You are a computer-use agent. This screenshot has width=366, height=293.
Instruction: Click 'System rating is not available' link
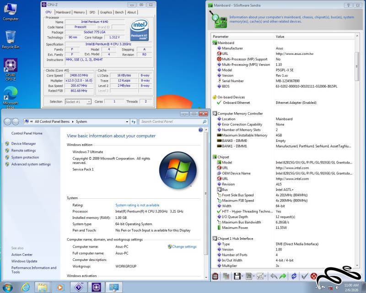point(137,205)
